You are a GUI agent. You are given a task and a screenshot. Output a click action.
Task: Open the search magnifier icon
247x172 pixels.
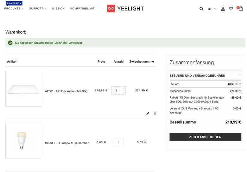[x=201, y=9]
